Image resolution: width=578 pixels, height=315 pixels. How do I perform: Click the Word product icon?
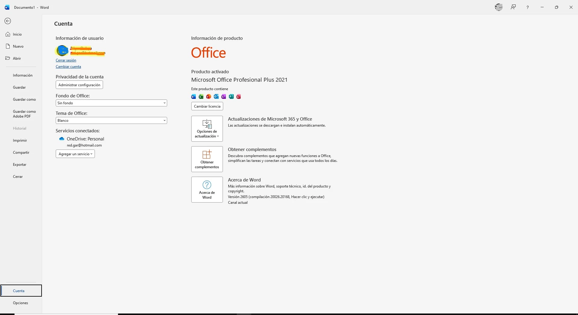(x=194, y=96)
